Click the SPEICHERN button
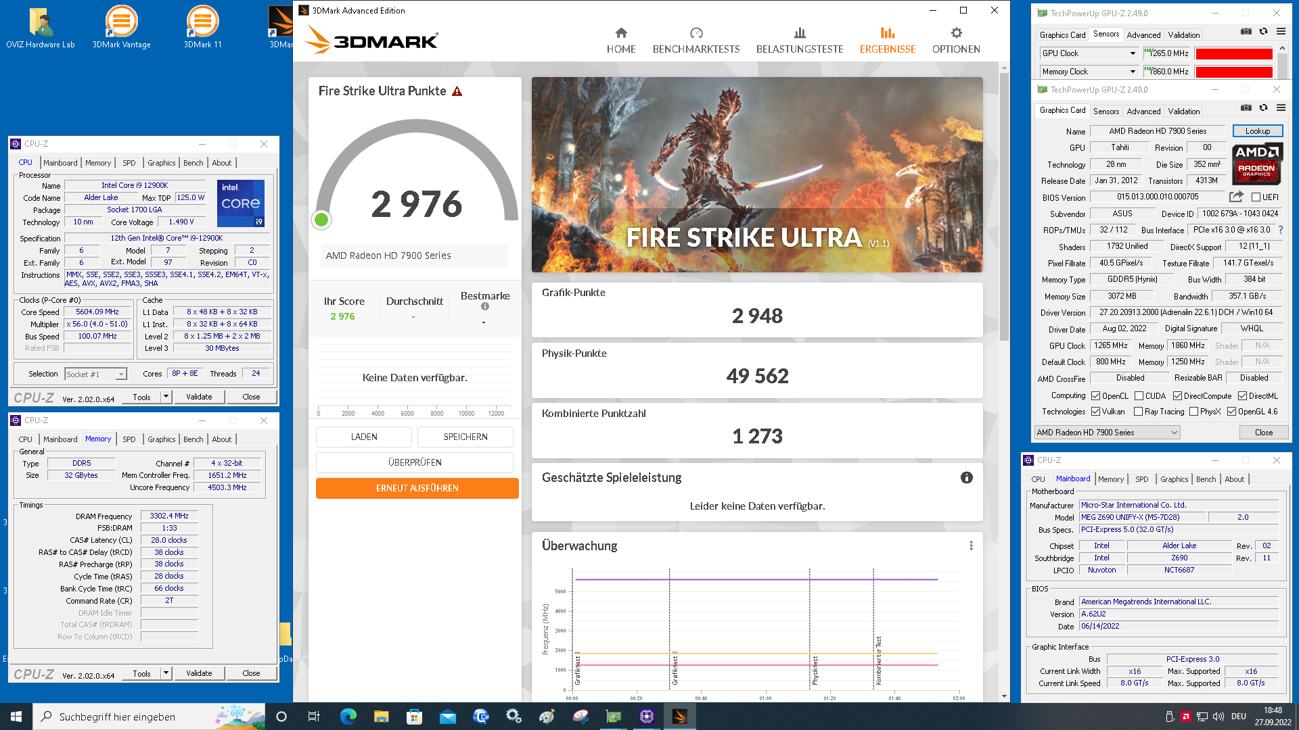 coord(465,437)
